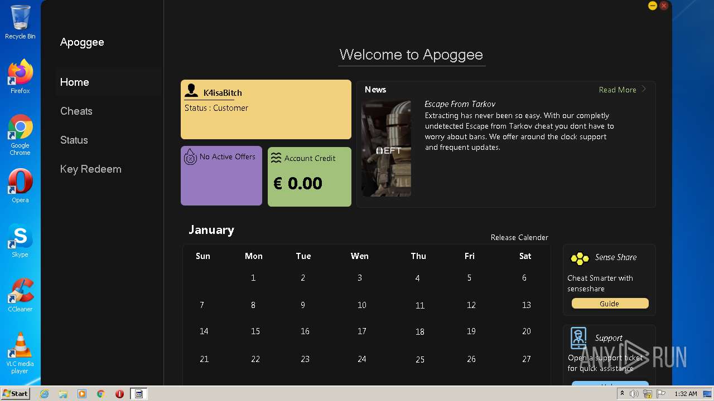
Task: Minimize the Apoggee window
Action: [652, 6]
